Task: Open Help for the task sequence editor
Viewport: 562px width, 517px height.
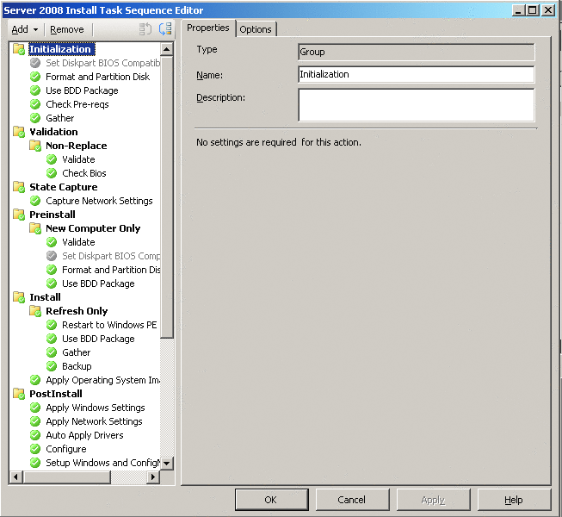Action: (x=514, y=500)
